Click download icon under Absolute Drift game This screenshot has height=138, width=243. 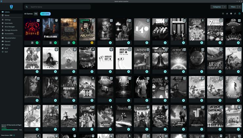pos(110,71)
